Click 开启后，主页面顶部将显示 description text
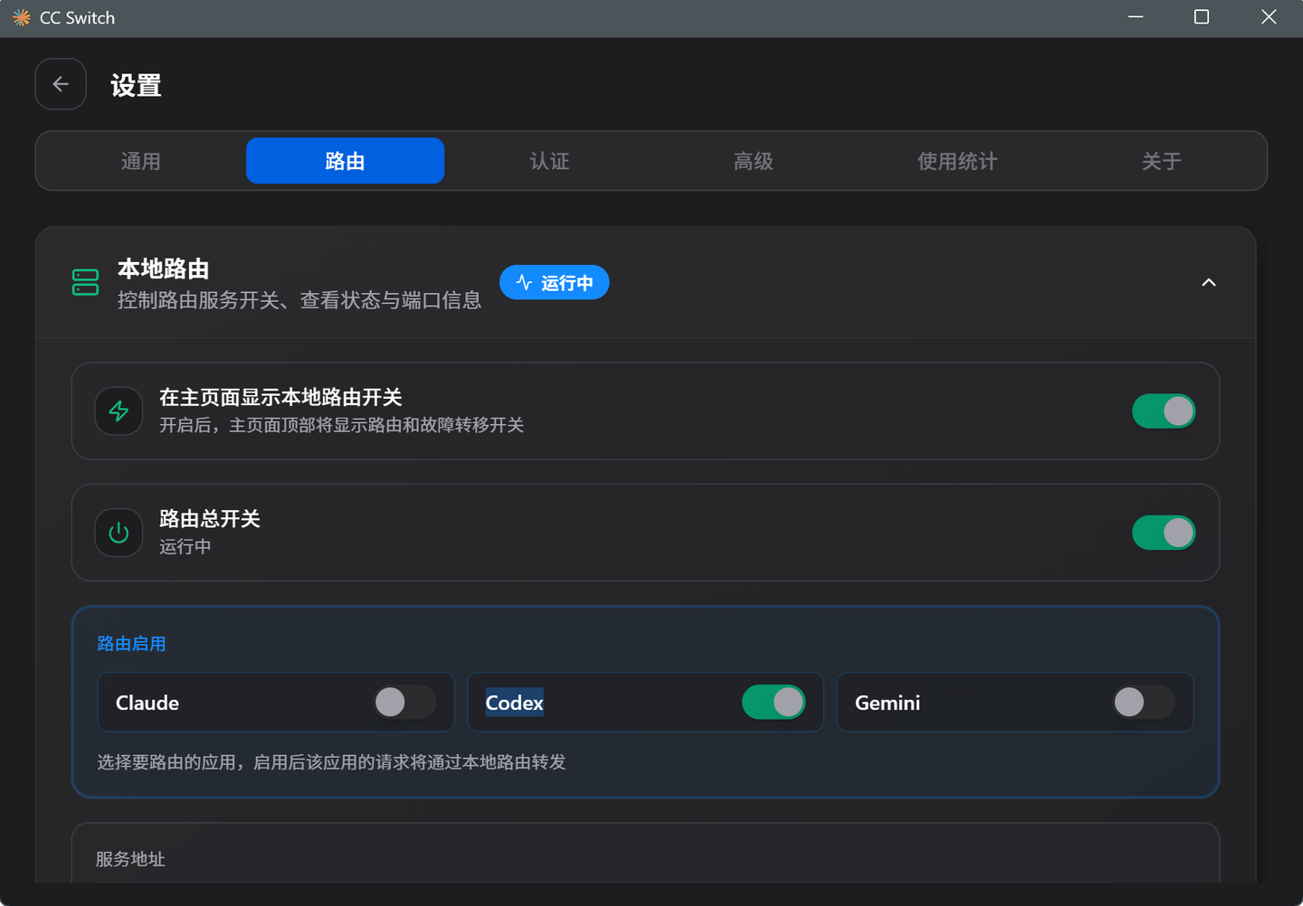 click(342, 425)
